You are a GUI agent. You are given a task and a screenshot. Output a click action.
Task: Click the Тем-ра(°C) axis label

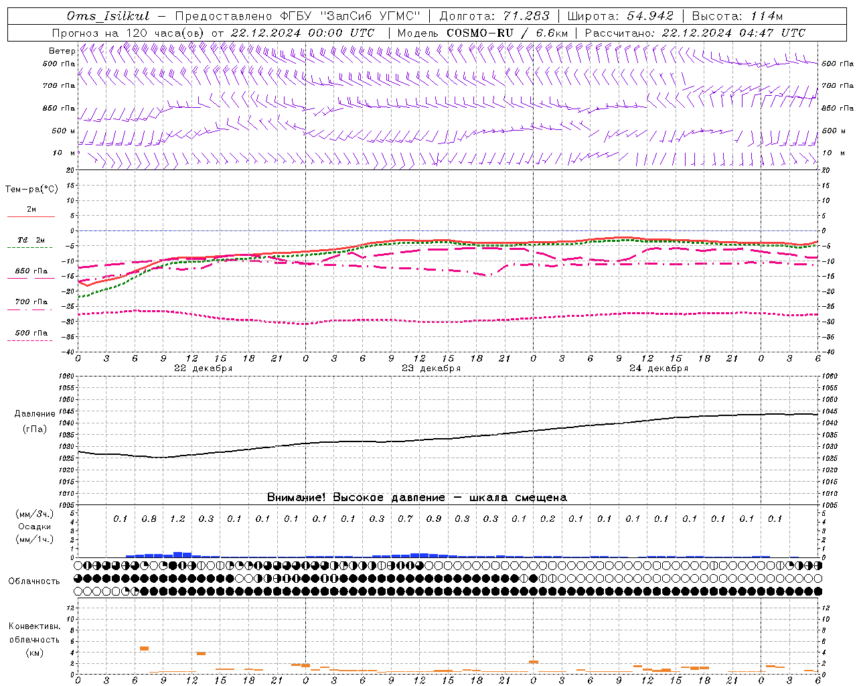[x=31, y=189]
